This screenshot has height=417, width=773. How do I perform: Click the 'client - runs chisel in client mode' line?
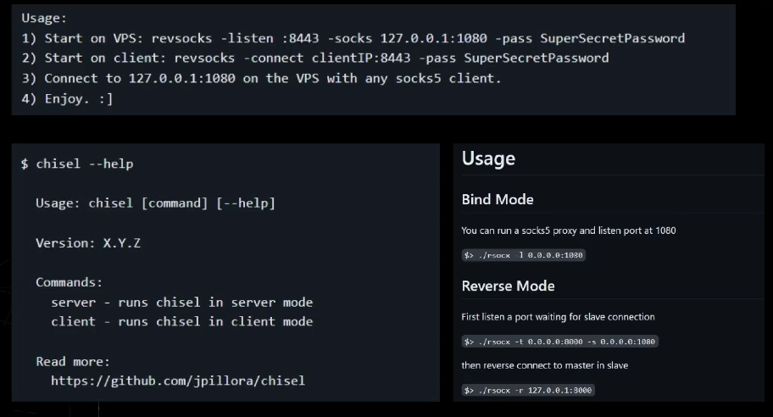click(182, 321)
